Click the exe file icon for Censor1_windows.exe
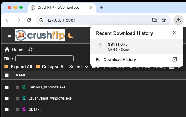 tap(24, 87)
